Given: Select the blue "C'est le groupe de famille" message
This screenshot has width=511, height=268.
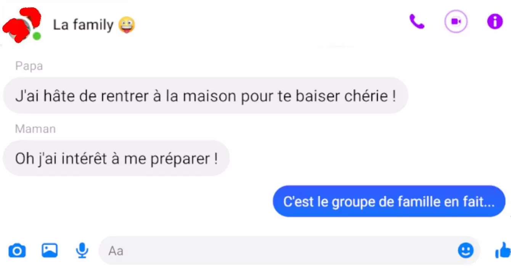Looking at the screenshot, I should click(x=389, y=201).
